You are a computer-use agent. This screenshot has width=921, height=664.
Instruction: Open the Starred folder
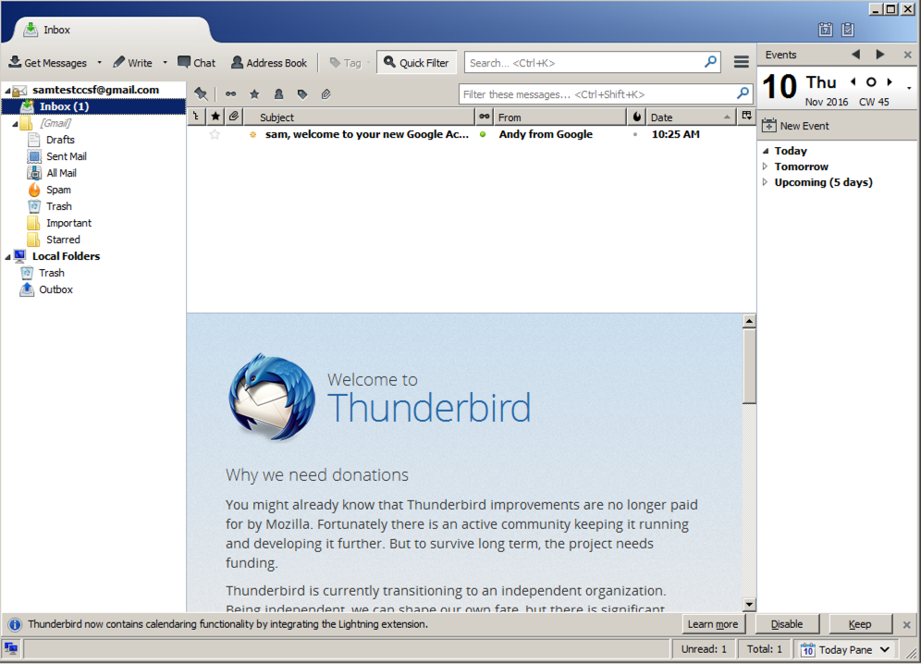pos(63,240)
